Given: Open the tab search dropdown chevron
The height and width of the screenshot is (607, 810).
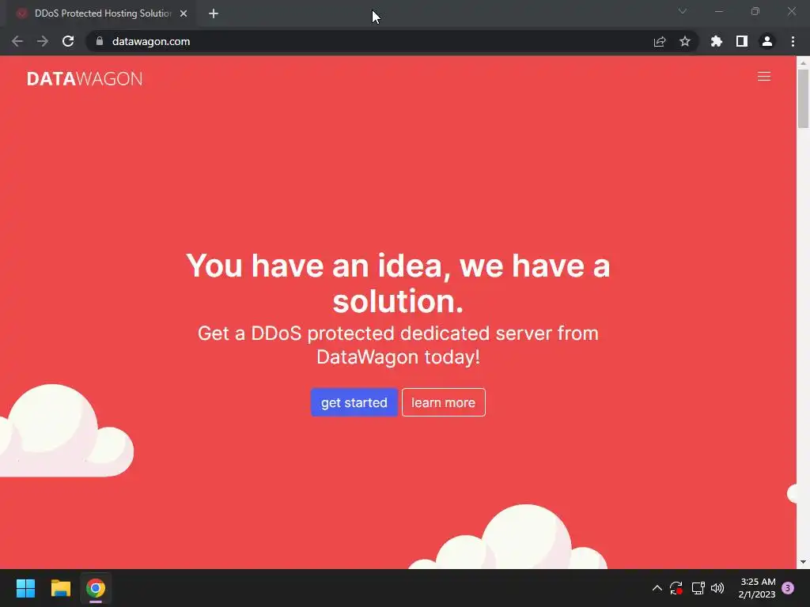Looking at the screenshot, I should [683, 11].
